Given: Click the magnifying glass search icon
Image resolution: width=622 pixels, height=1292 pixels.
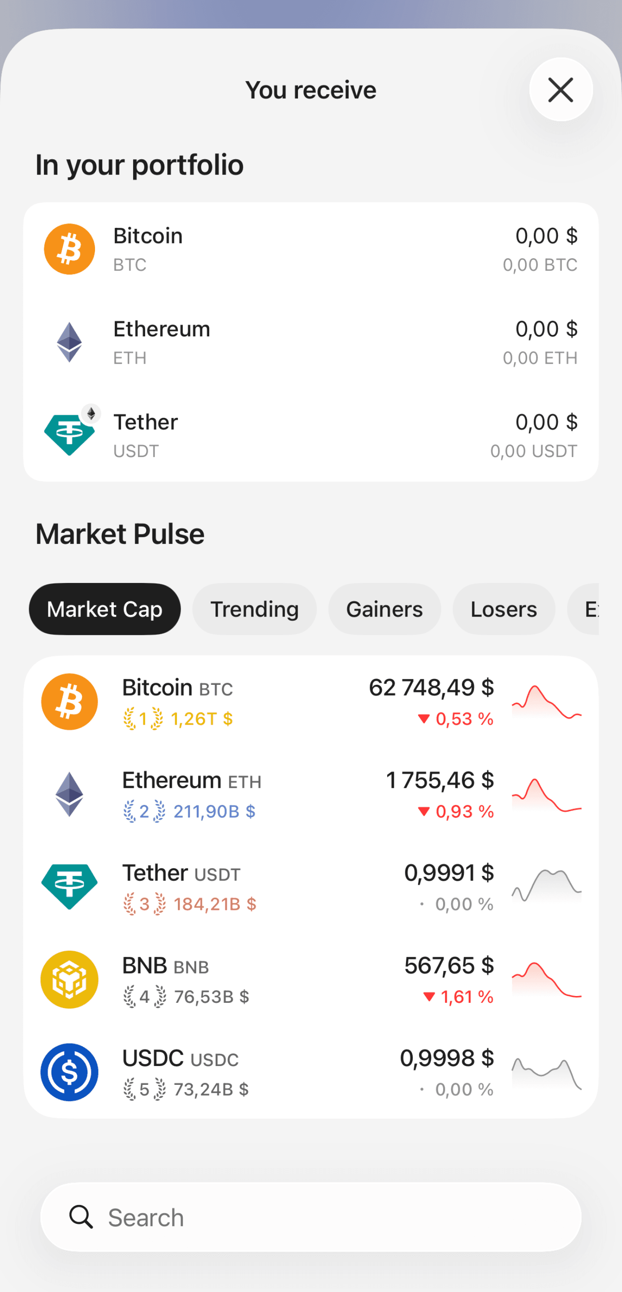Looking at the screenshot, I should (81, 1217).
